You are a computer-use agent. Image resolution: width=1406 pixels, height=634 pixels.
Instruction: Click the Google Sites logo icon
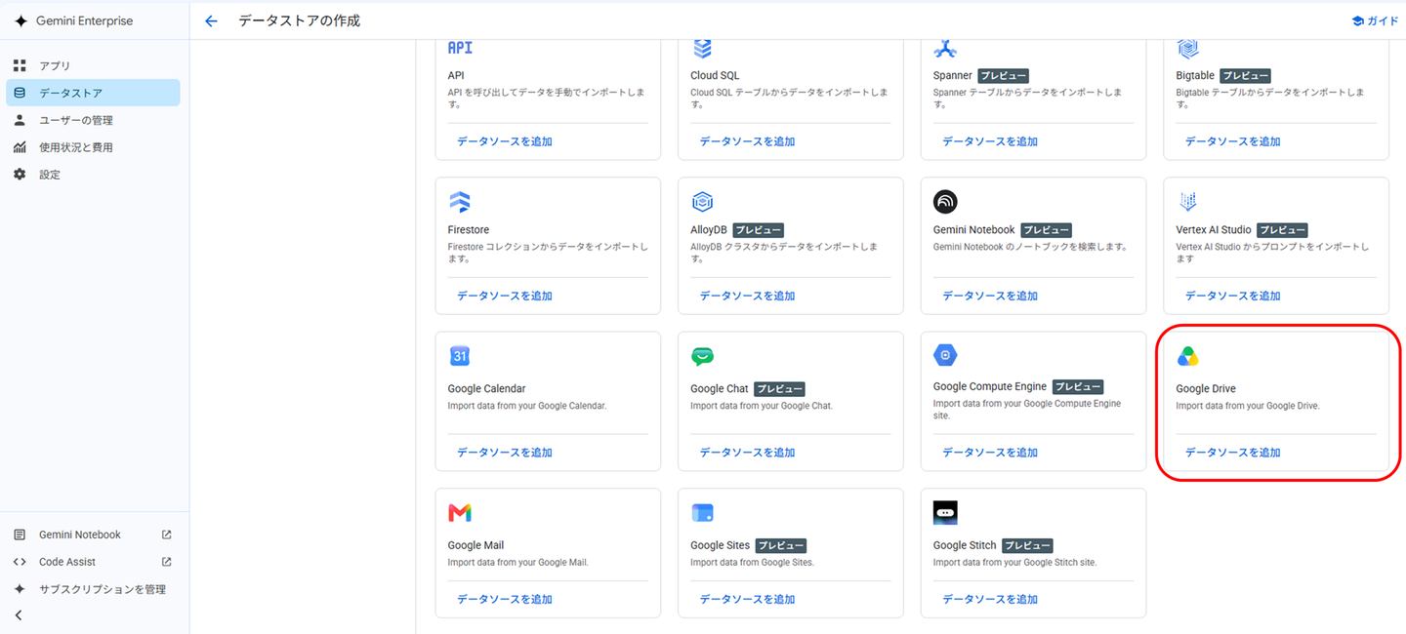[702, 513]
